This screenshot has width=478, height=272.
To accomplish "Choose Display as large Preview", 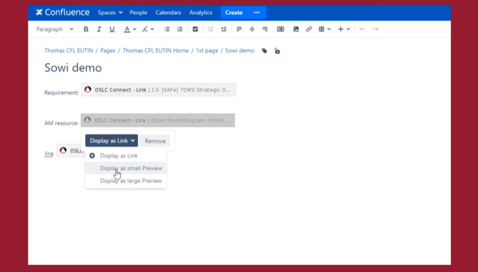I will pos(126,180).
